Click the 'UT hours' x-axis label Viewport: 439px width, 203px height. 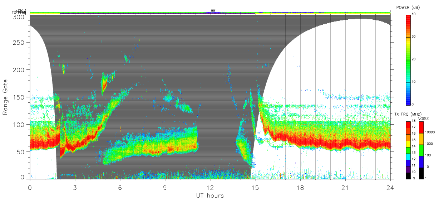click(x=210, y=195)
